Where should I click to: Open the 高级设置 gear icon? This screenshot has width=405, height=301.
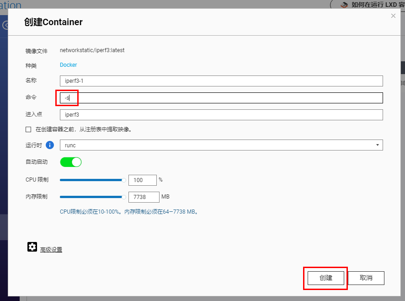tap(32, 247)
